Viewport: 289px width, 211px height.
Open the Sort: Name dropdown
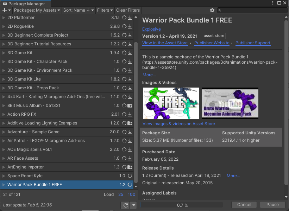(79, 10)
